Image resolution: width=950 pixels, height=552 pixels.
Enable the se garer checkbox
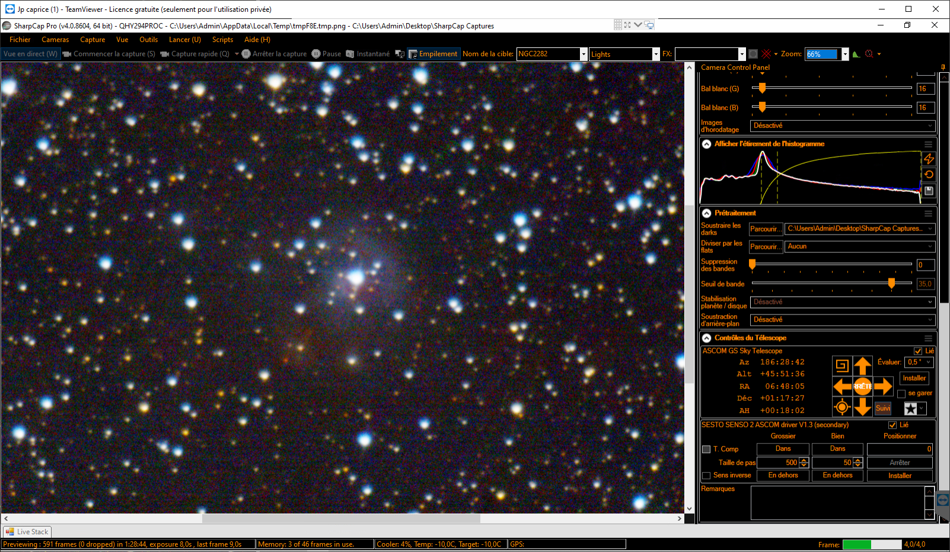[901, 394]
